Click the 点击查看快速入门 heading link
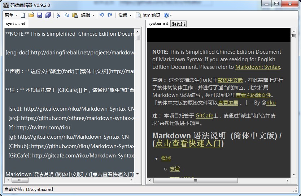Image resolution: width=301 pixels, height=196 pixels. pyautogui.click(x=188, y=143)
